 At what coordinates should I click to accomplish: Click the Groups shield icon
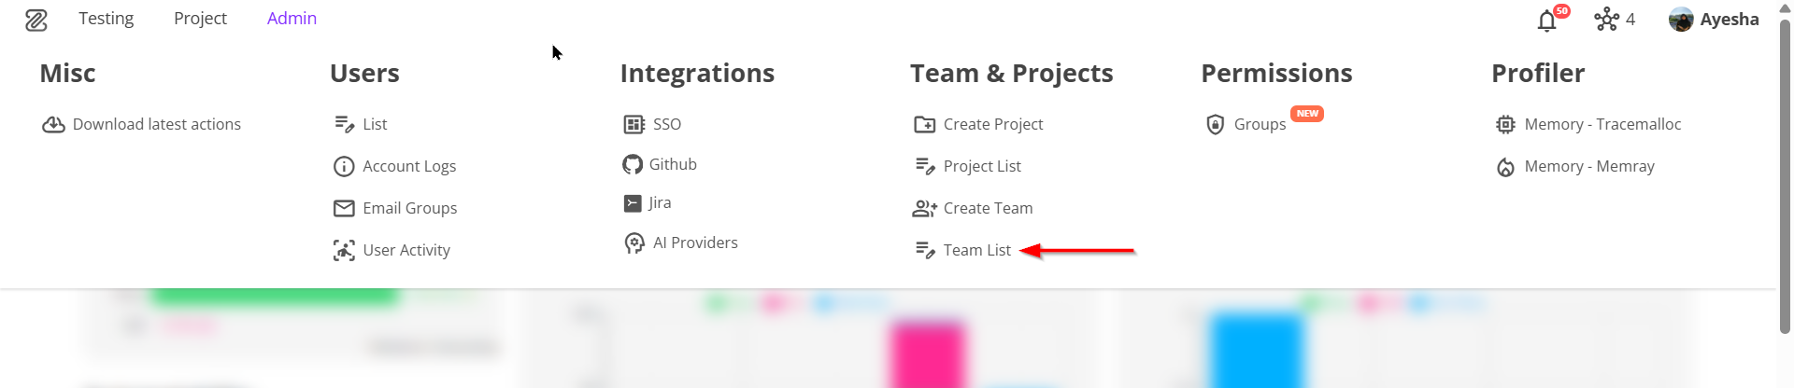pos(1215,125)
